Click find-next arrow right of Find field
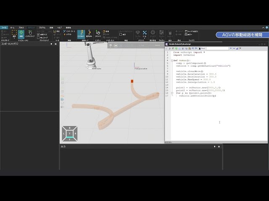Screen dimensions: 269x201 pos(234,49)
